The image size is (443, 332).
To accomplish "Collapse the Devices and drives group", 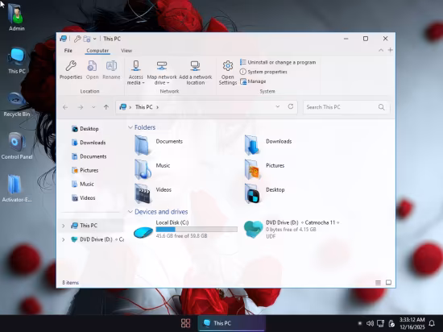I will tap(130, 212).
